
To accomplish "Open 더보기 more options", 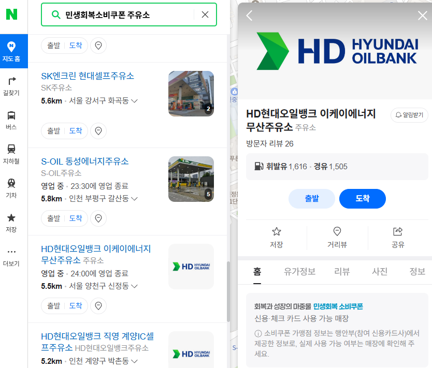I will [11, 257].
